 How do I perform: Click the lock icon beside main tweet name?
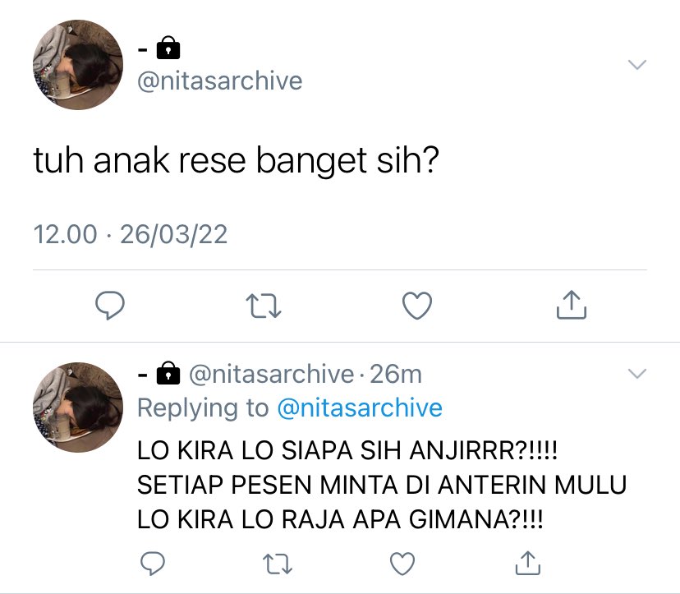[168, 48]
